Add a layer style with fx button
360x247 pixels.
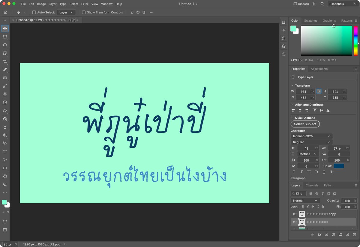coord(319,234)
